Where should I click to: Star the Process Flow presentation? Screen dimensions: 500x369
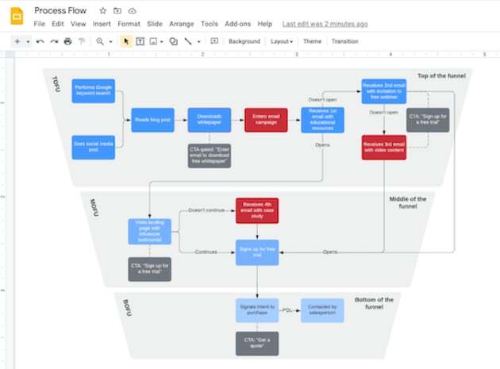coord(102,11)
